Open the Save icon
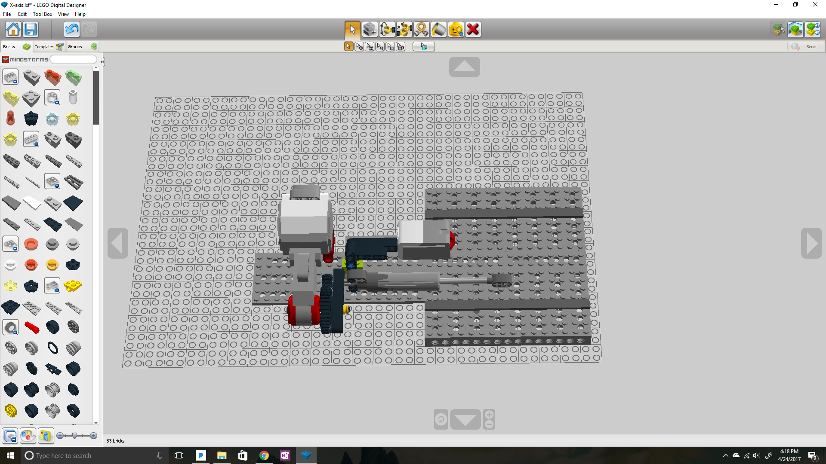Viewport: 826px width, 464px height. pyautogui.click(x=31, y=29)
